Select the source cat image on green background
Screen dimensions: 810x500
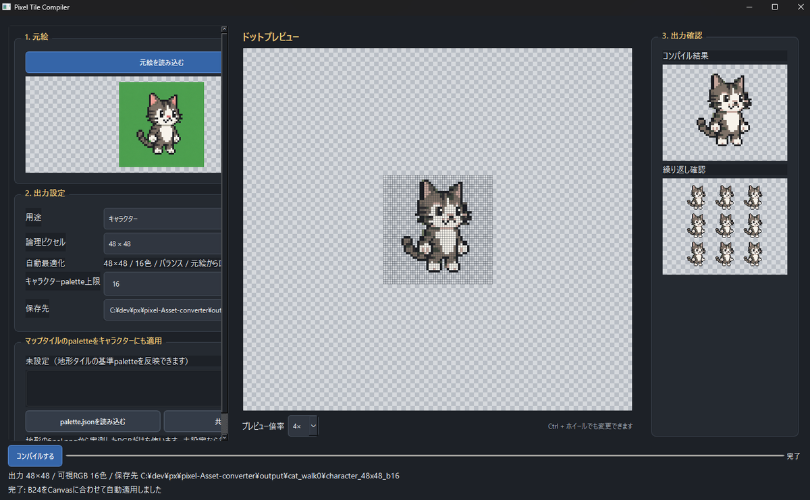pyautogui.click(x=161, y=124)
